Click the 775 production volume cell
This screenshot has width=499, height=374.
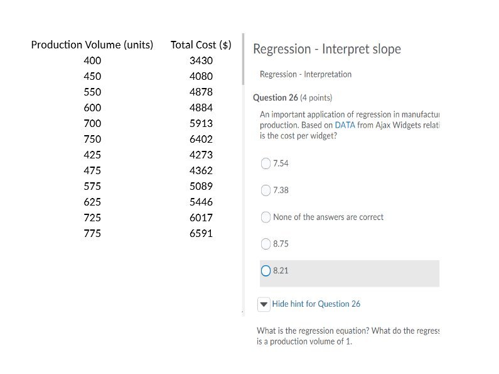coord(92,233)
